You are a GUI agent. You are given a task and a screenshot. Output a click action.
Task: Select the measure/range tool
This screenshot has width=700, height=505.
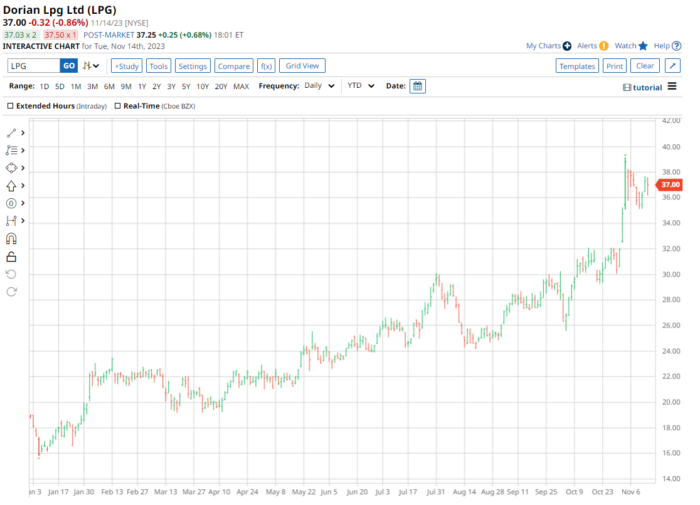coord(12,221)
